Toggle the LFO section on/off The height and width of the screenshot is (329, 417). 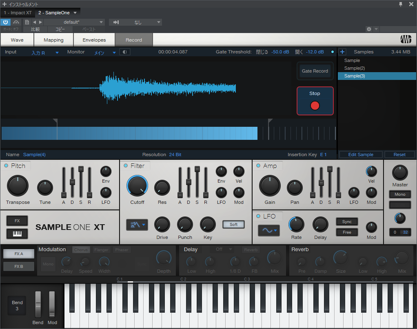click(258, 216)
